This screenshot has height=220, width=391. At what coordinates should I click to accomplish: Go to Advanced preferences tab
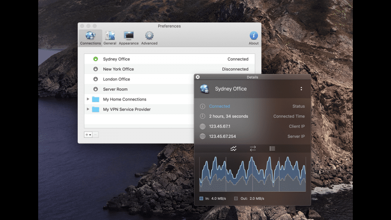point(149,38)
